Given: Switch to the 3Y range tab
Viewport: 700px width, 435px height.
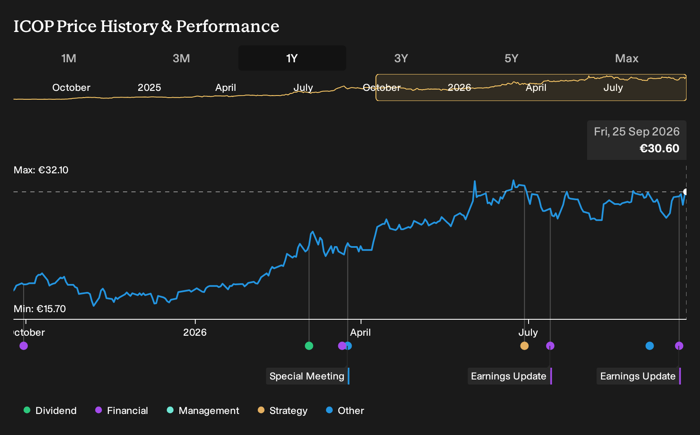Looking at the screenshot, I should 401,58.
